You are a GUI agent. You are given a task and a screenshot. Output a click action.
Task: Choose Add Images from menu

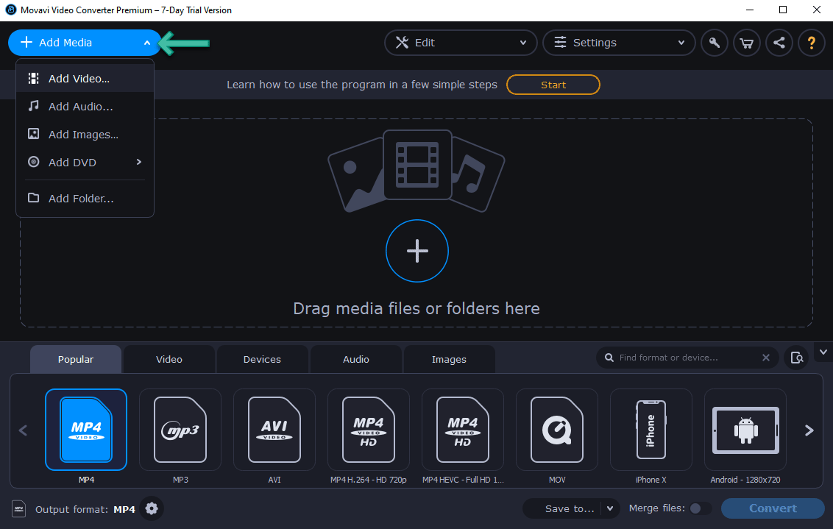(85, 135)
